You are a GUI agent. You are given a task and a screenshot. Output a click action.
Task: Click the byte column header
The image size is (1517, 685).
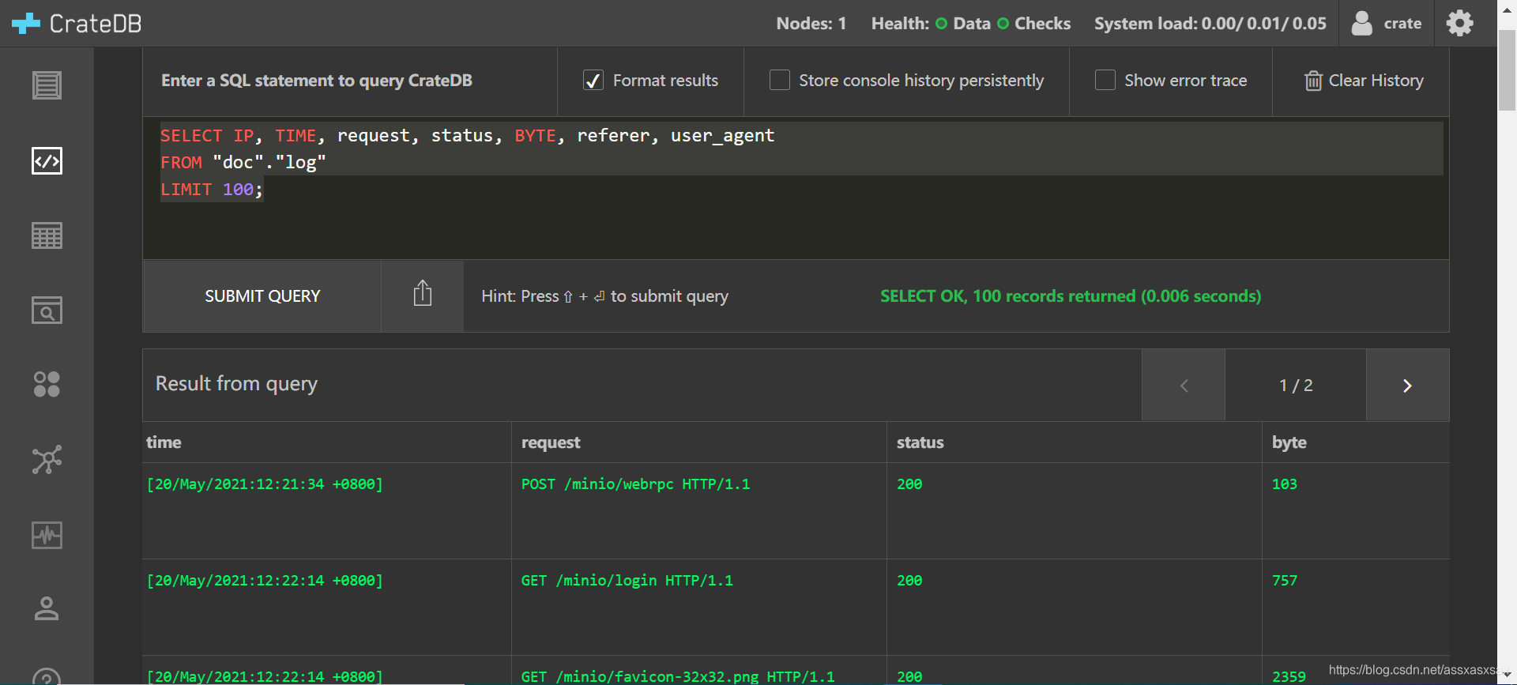(1289, 442)
